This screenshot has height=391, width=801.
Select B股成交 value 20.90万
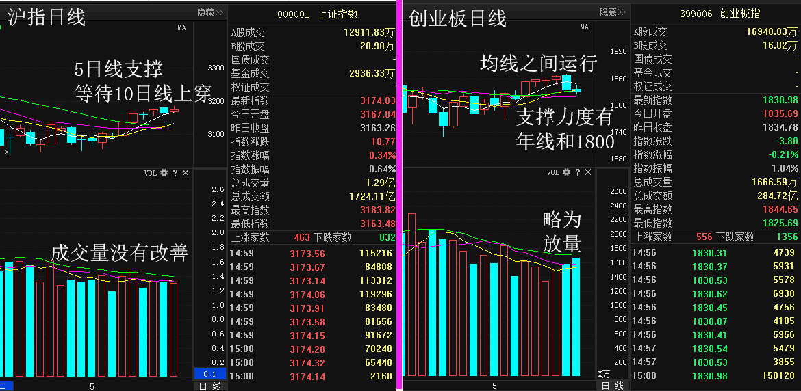377,46
